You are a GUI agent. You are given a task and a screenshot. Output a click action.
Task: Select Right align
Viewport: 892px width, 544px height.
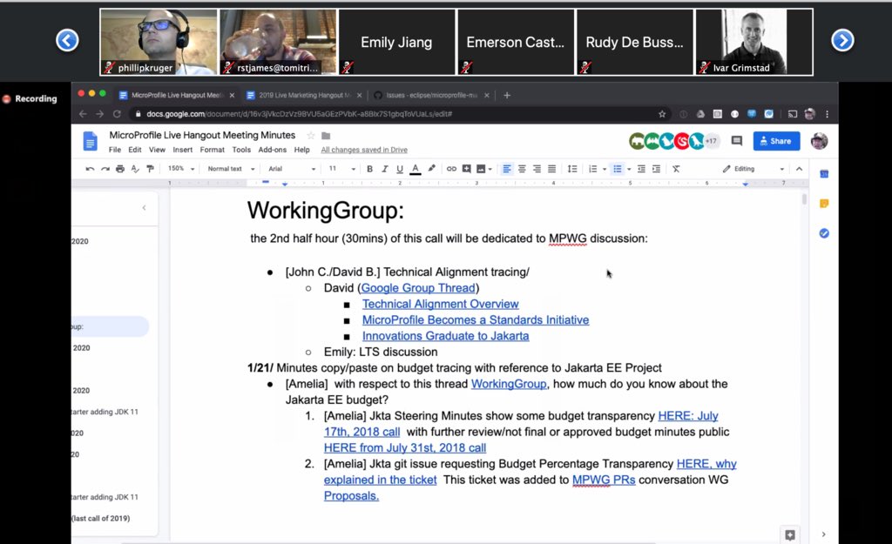[x=537, y=169]
